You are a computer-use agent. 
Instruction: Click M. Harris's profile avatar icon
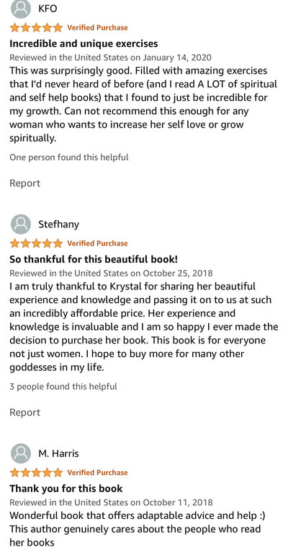click(21, 453)
